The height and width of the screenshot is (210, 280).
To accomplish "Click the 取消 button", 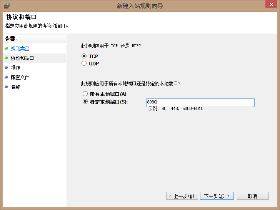I will 253,196.
